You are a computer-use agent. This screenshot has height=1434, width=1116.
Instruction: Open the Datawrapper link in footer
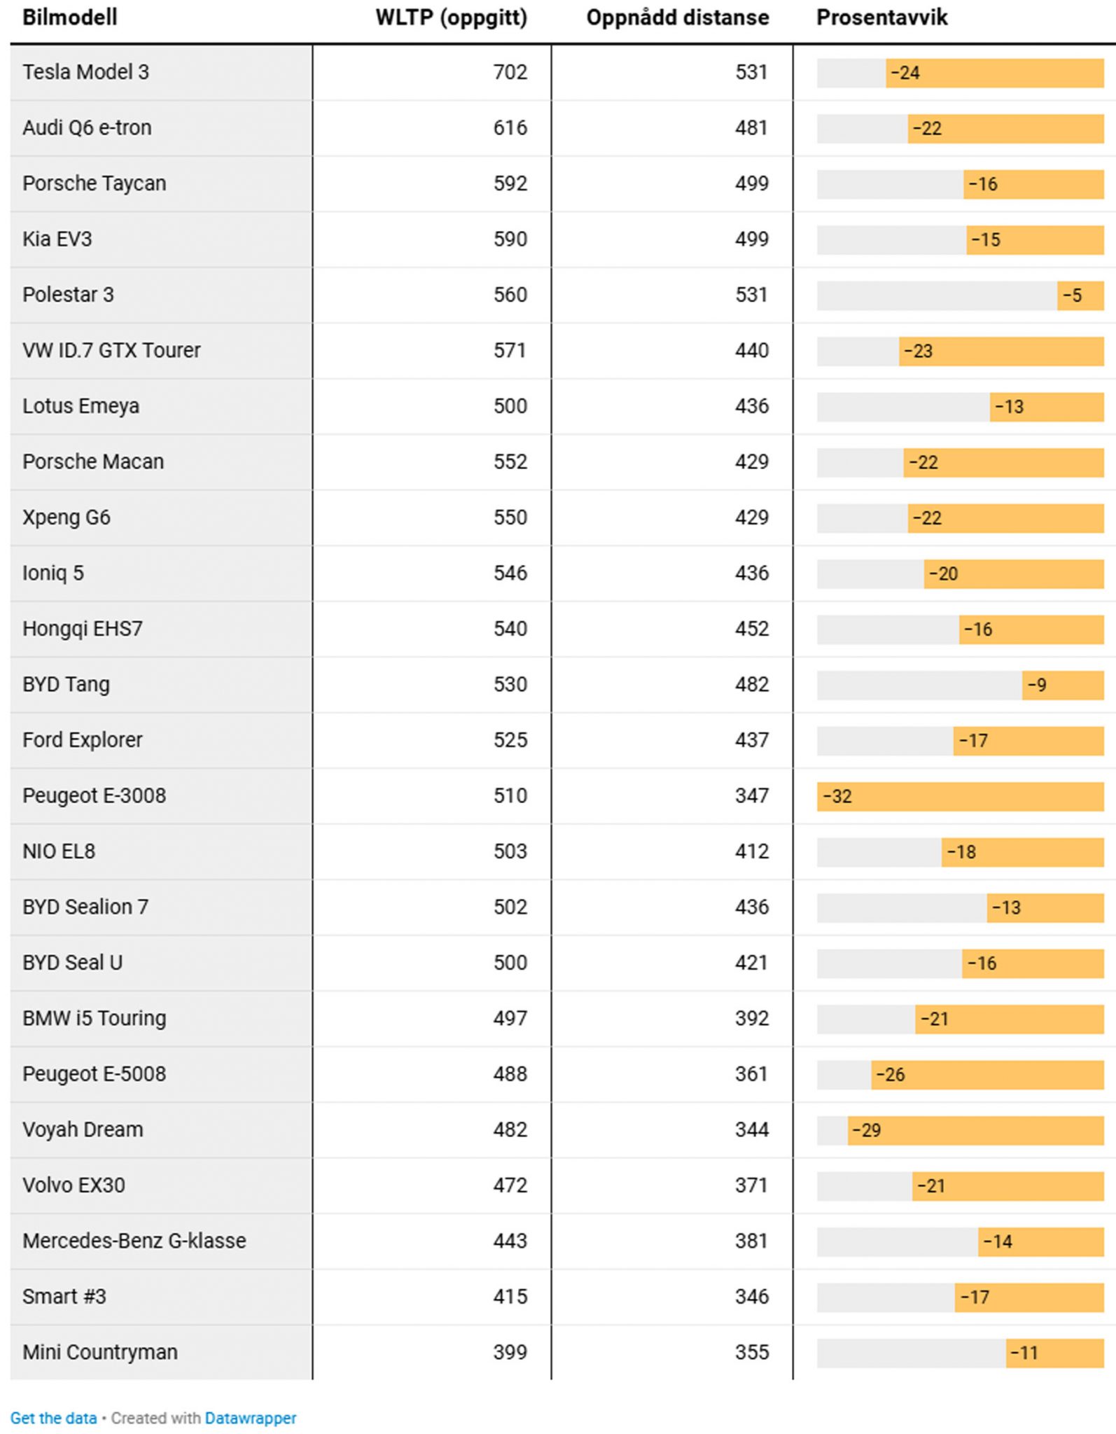point(250,1418)
